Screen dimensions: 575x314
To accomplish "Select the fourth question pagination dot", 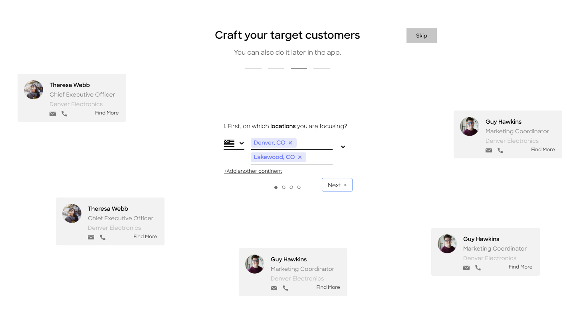I will tap(299, 187).
